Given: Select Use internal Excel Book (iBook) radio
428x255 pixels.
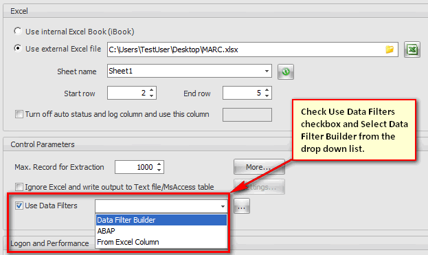Looking at the screenshot, I should pyautogui.click(x=18, y=31).
